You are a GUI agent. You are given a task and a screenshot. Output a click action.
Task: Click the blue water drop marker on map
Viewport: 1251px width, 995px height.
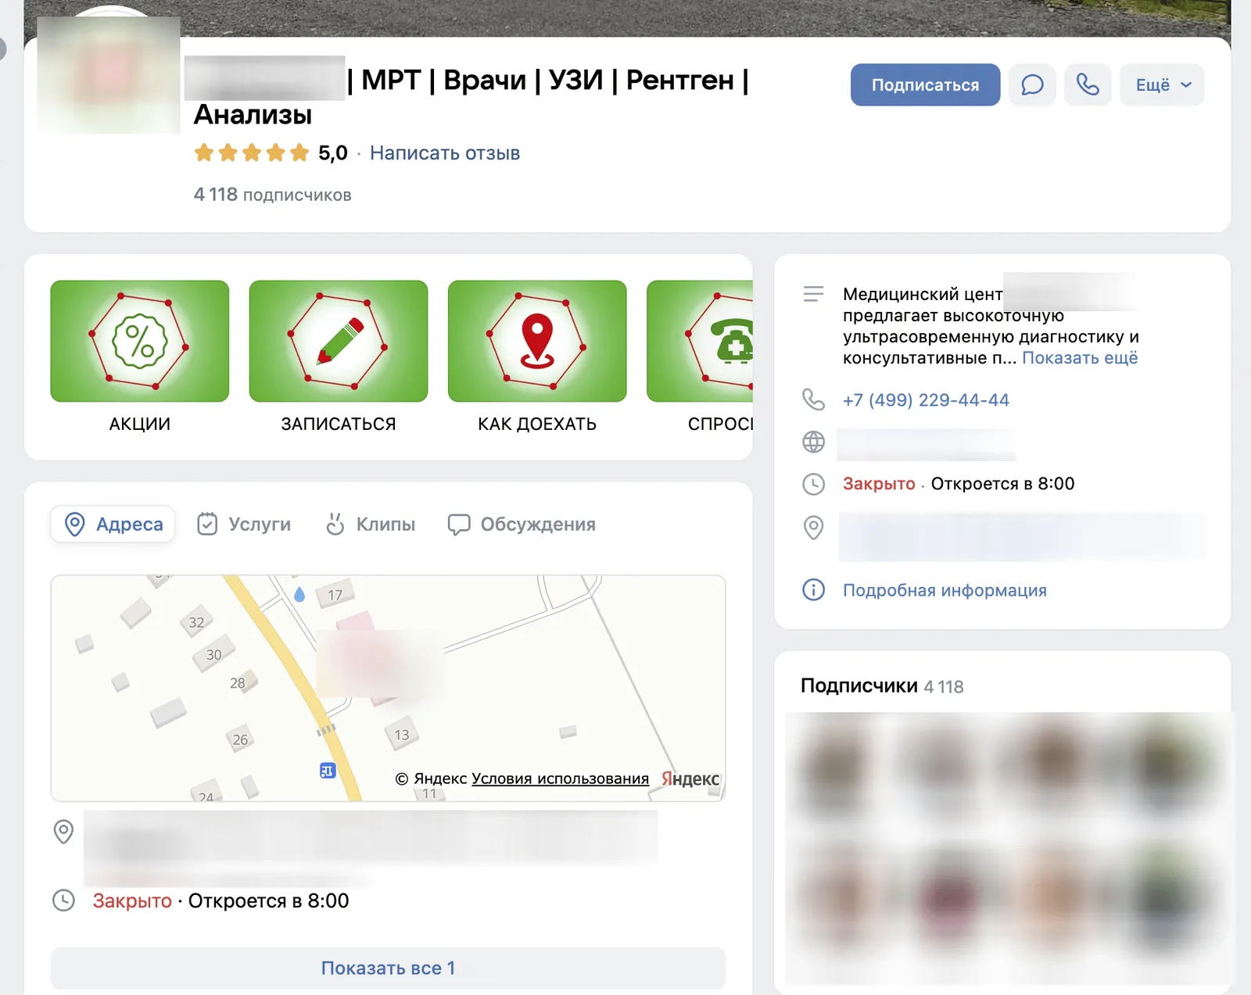299,595
